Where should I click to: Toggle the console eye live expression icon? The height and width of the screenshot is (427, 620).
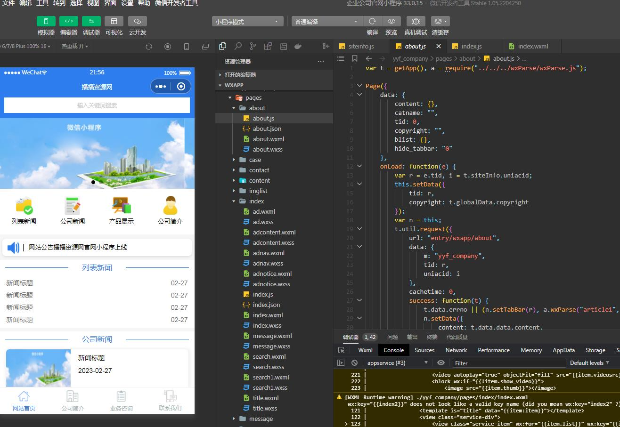pos(441,363)
